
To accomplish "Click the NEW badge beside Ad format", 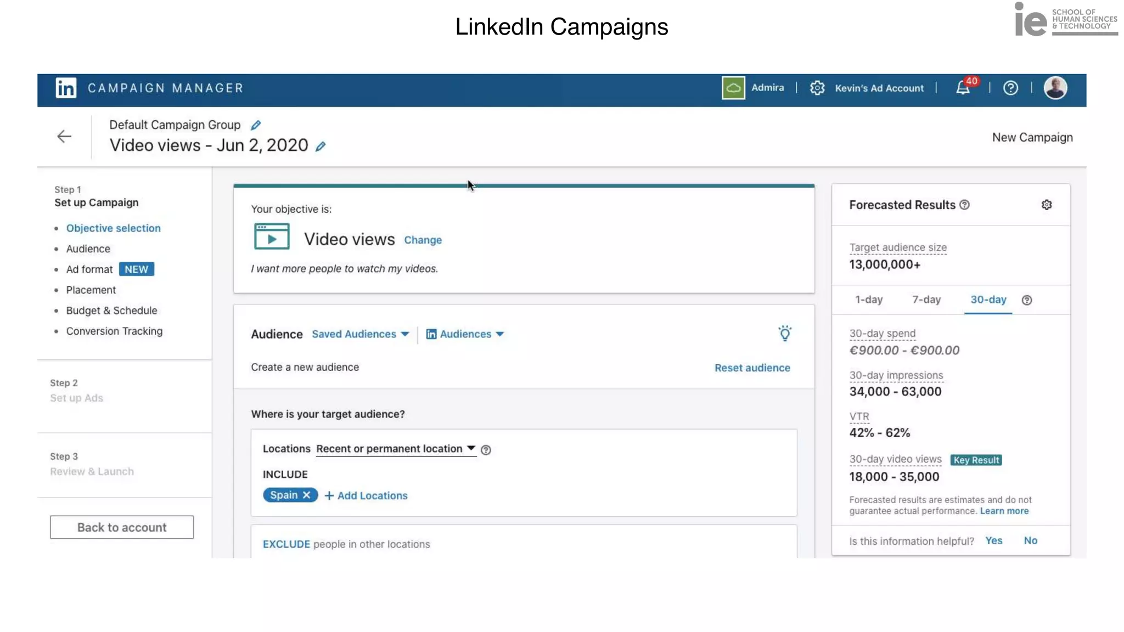I will [x=136, y=269].
